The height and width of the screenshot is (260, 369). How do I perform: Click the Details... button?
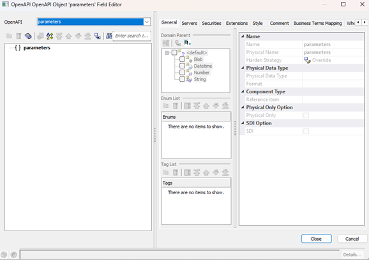[x=352, y=255]
